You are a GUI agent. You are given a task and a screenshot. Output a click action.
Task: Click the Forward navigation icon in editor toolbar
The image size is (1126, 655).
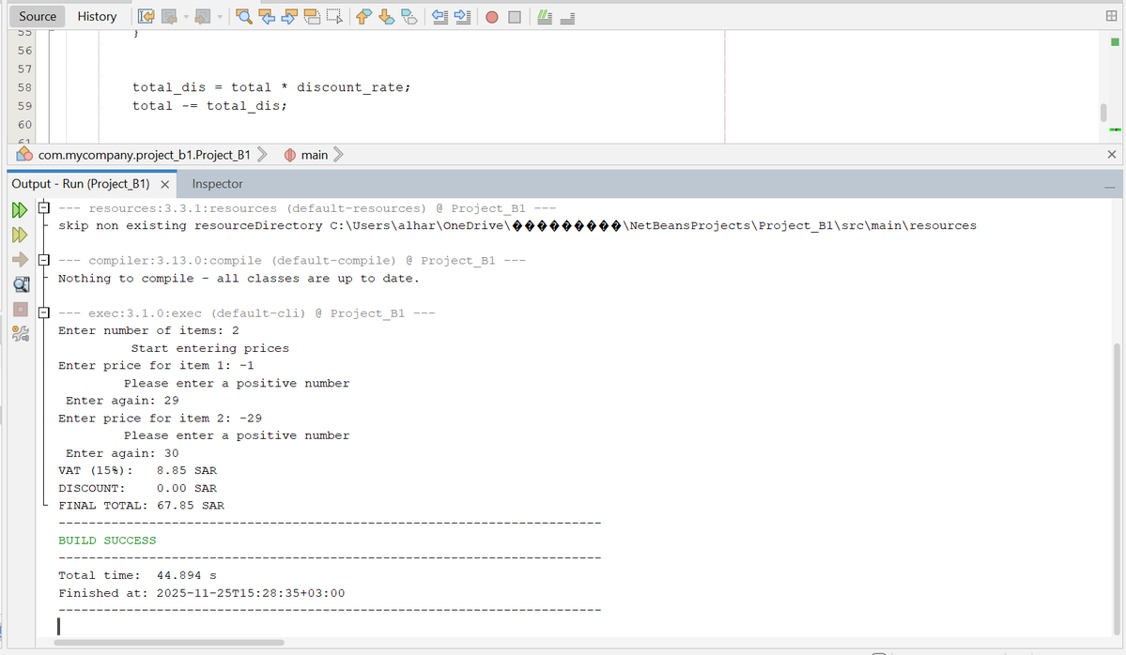point(203,17)
